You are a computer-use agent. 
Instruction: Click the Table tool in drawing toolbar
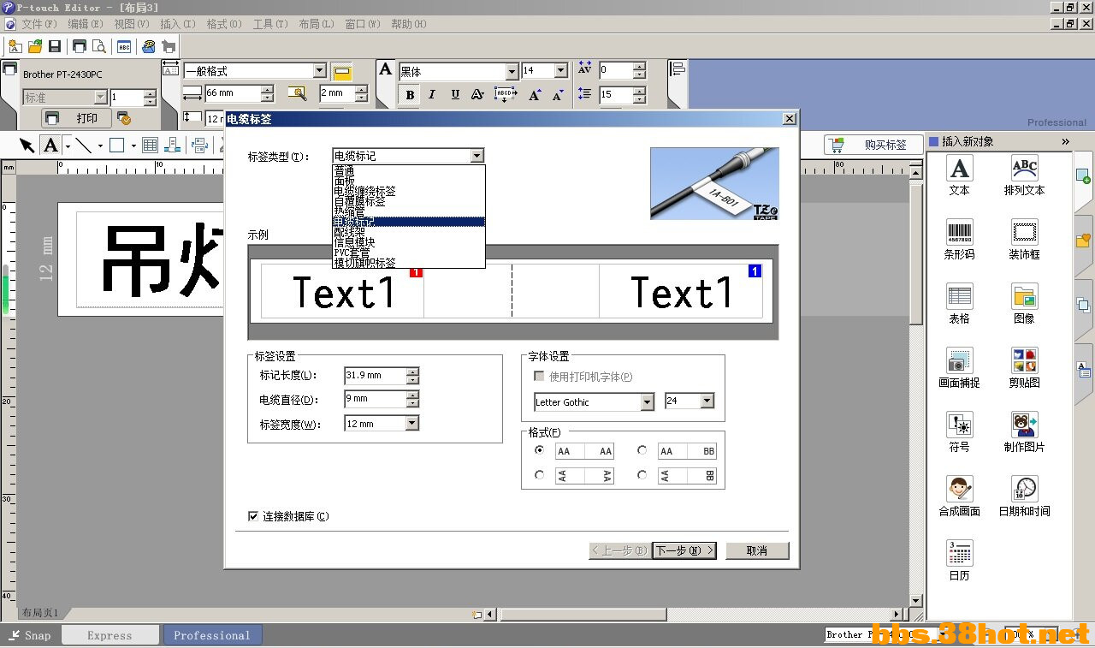pyautogui.click(x=150, y=146)
